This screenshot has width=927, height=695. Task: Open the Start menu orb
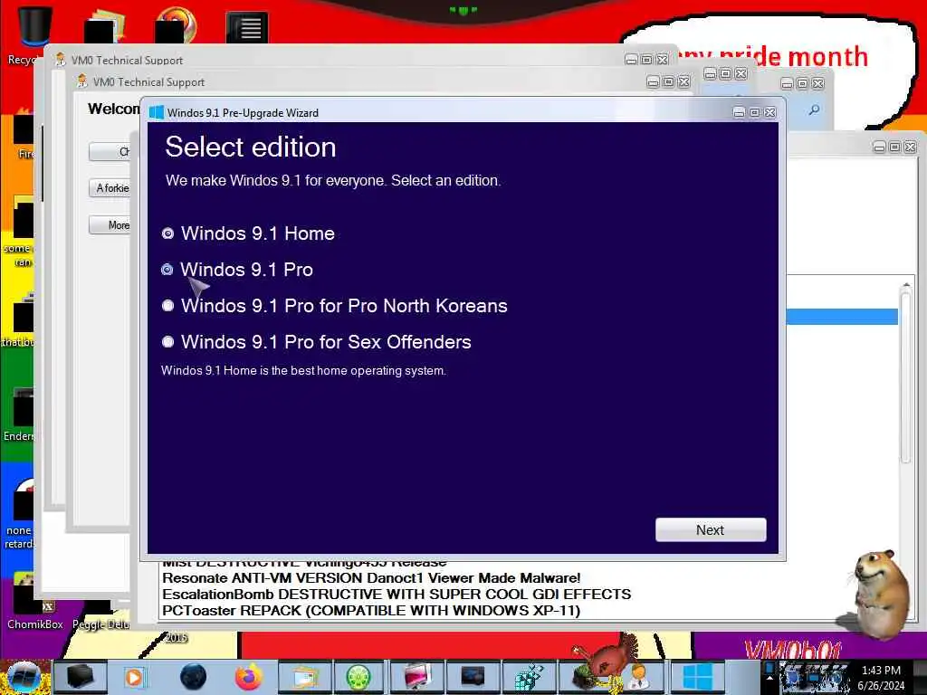pyautogui.click(x=24, y=677)
